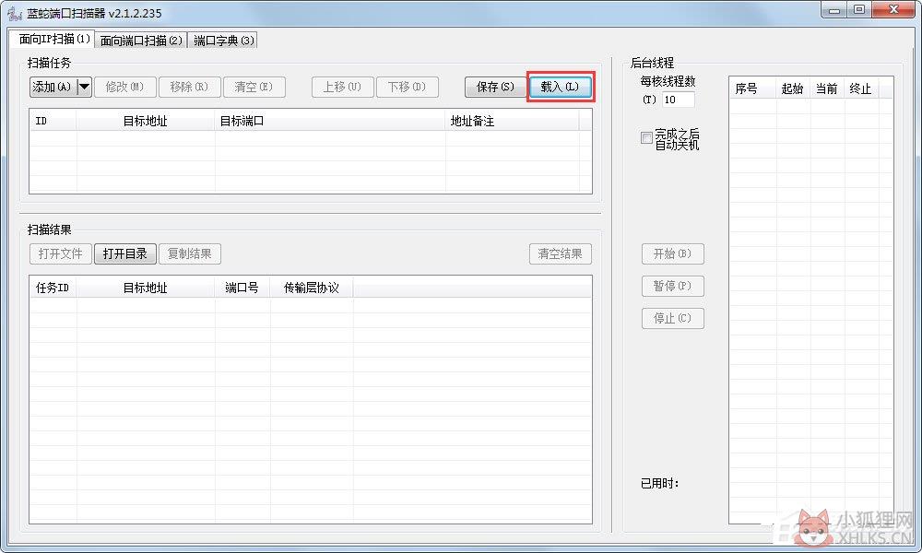Click the app icon in title bar
Viewport: 922px width, 553px height.
[15, 12]
